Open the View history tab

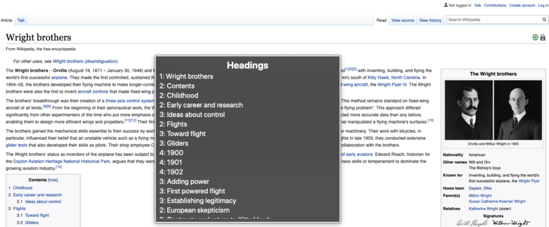(x=431, y=20)
